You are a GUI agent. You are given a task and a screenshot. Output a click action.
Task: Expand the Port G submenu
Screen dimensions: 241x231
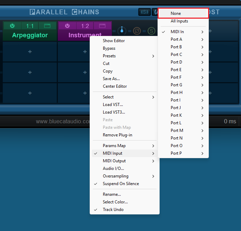pos(183,85)
